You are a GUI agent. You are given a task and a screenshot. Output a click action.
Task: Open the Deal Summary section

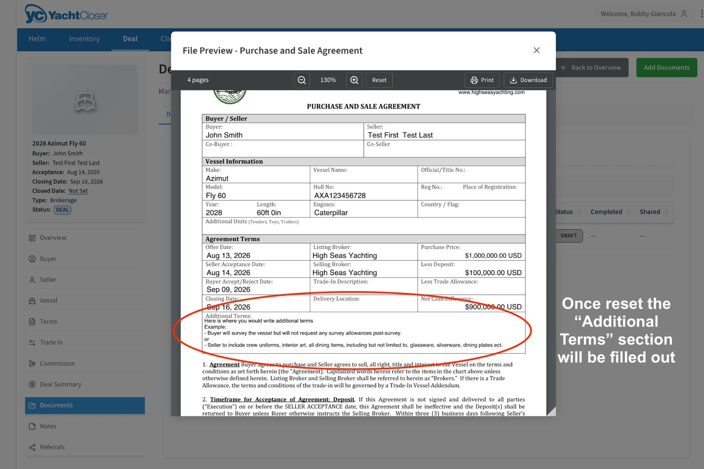85,384
